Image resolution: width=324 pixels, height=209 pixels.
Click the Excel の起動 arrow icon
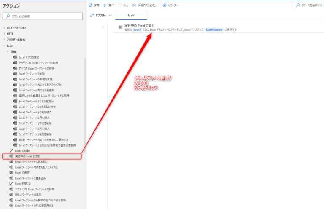click(x=11, y=150)
